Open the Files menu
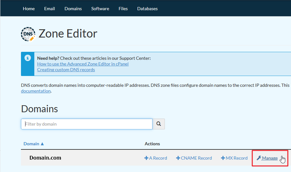 coord(123,9)
